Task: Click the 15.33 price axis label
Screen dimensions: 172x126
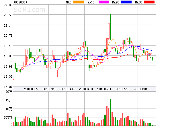Action: [8, 76]
